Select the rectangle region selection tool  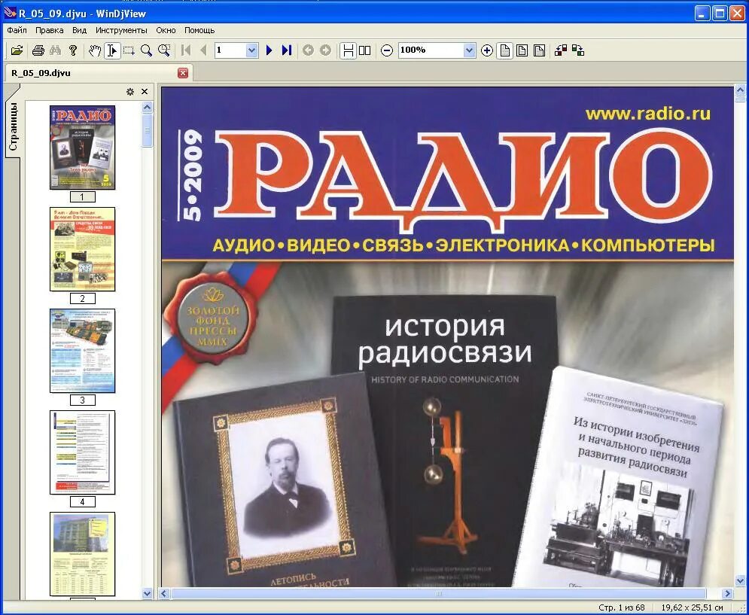[x=129, y=50]
